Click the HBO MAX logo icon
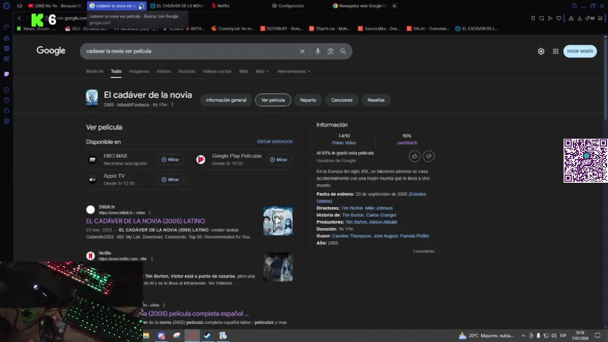This screenshot has height=342, width=608. coord(93,160)
